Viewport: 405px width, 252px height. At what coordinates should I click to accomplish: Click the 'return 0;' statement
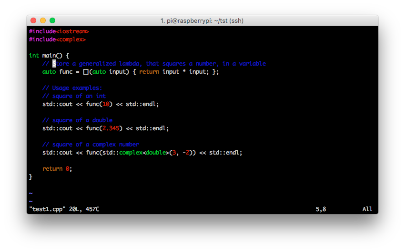[x=57, y=169]
